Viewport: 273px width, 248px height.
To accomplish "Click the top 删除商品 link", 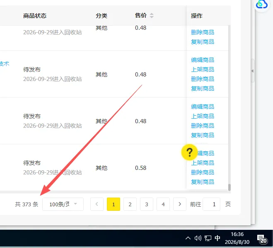I will (x=203, y=32).
